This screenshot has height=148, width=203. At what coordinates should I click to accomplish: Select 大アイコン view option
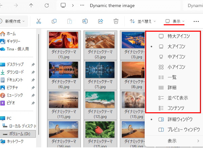173,47
